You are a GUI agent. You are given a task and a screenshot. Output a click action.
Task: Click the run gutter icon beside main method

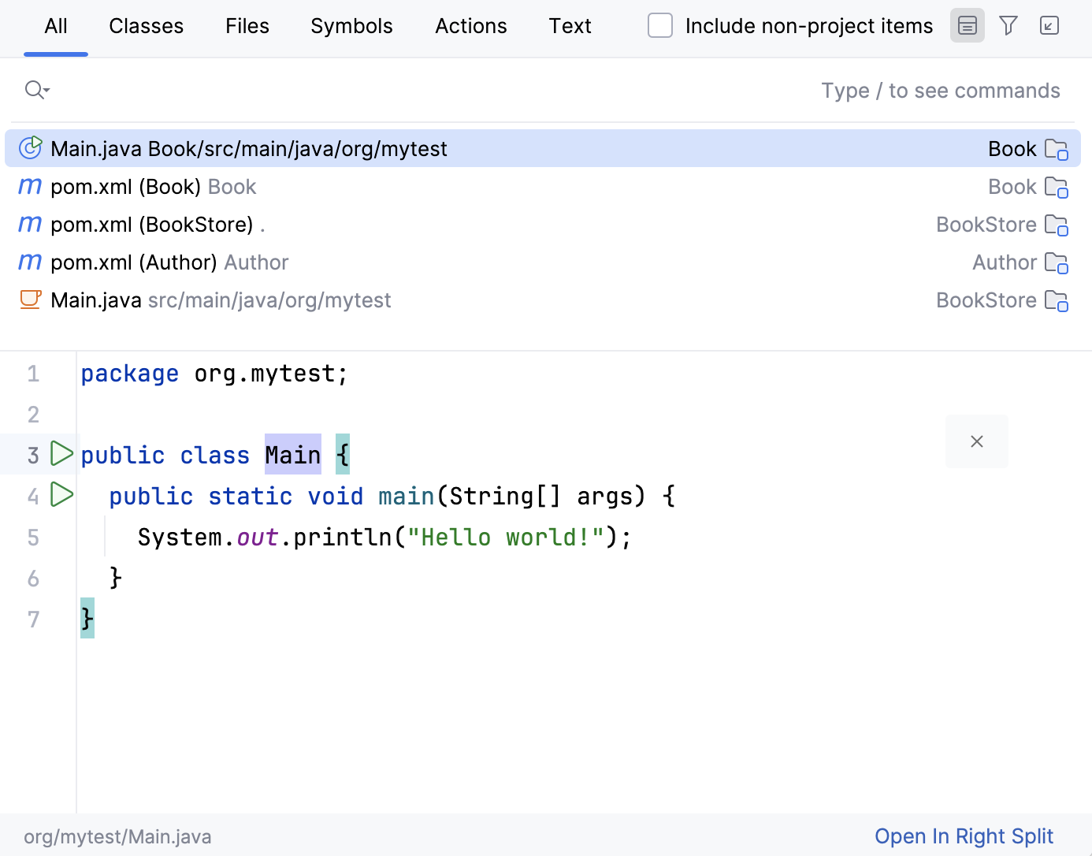(61, 495)
